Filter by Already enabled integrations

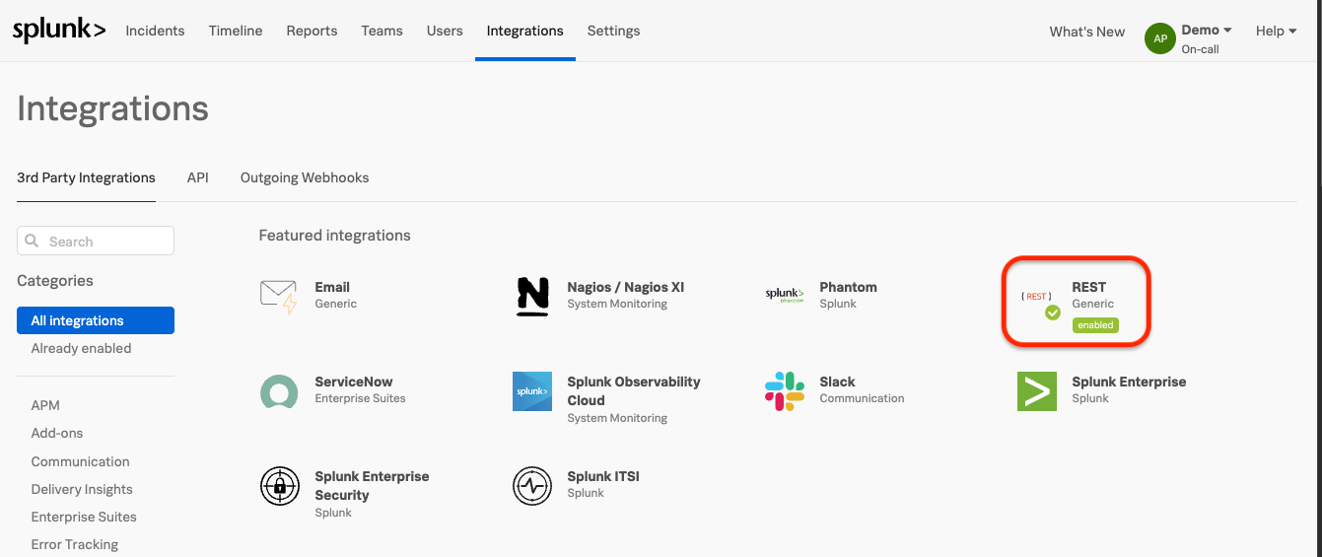point(81,348)
